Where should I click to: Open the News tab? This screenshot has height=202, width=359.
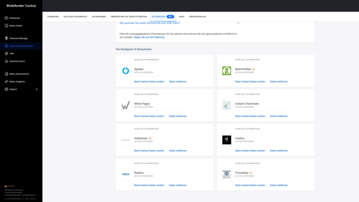pyautogui.click(x=182, y=17)
